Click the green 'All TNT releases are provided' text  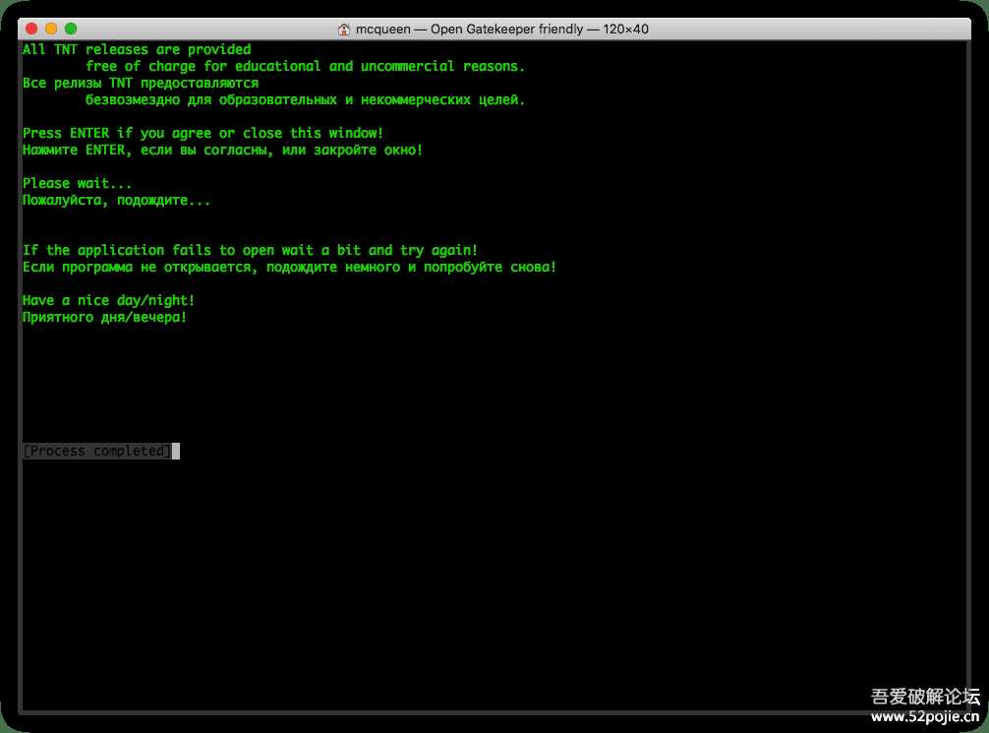coord(137,48)
